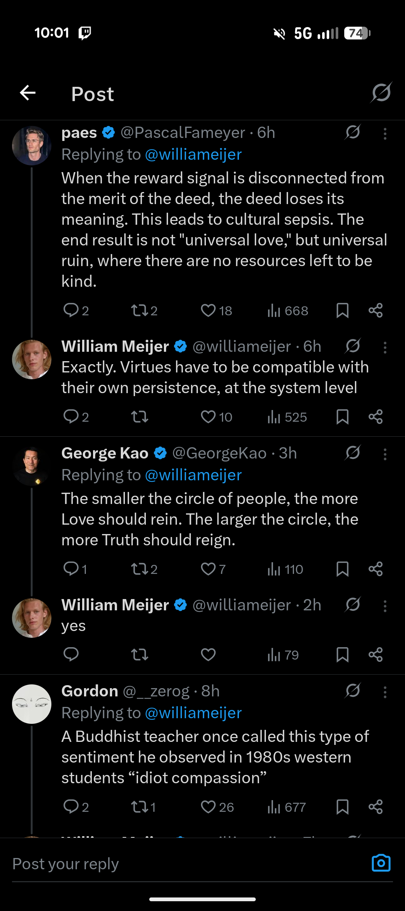Viewport: 405px width, 911px height.
Task: Open three-dot menu on Gordon's reply
Action: coord(385,692)
